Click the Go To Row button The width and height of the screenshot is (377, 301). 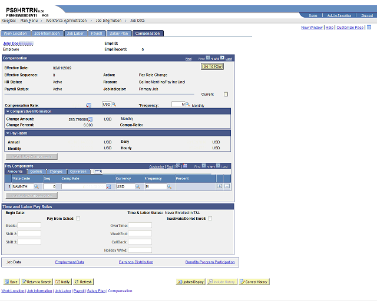click(x=212, y=66)
